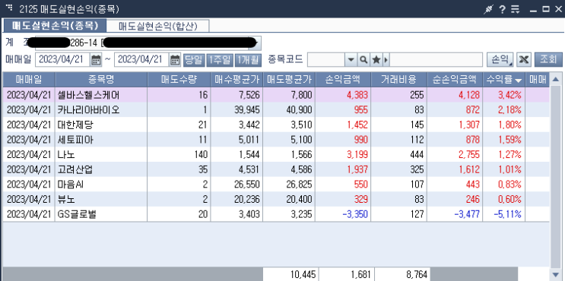Click the 매매일 column header
This screenshot has height=281, width=565.
28,80
